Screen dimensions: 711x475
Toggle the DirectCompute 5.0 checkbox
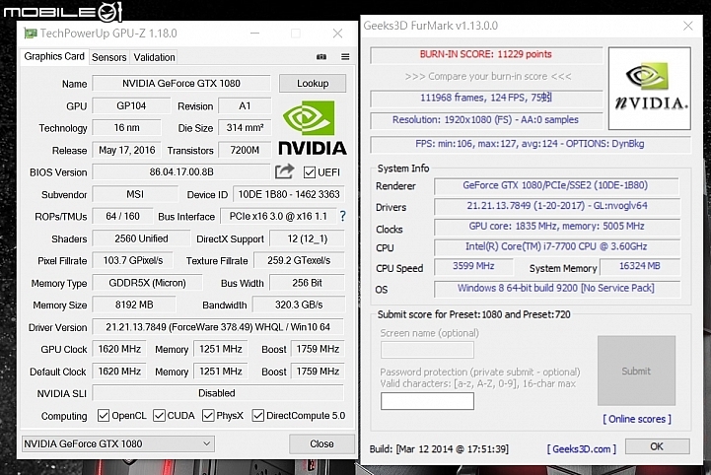(258, 415)
